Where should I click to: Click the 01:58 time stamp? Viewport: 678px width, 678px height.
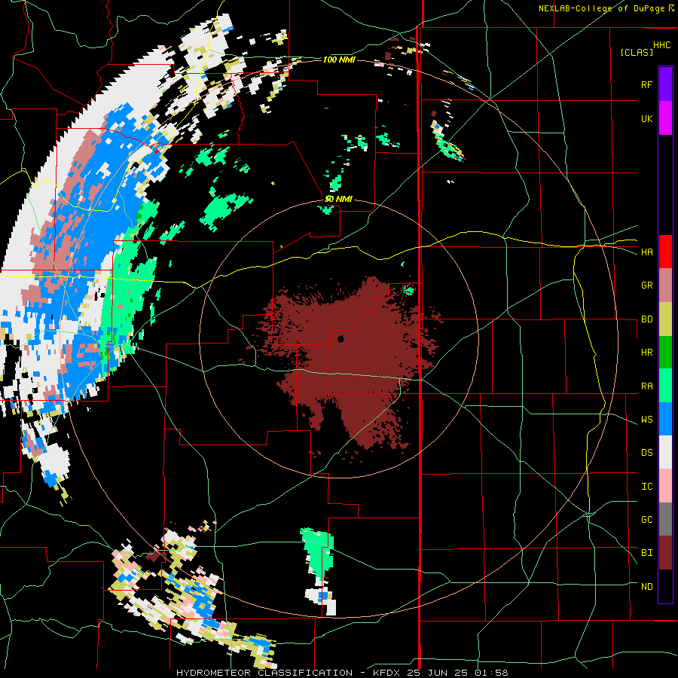coord(490,673)
